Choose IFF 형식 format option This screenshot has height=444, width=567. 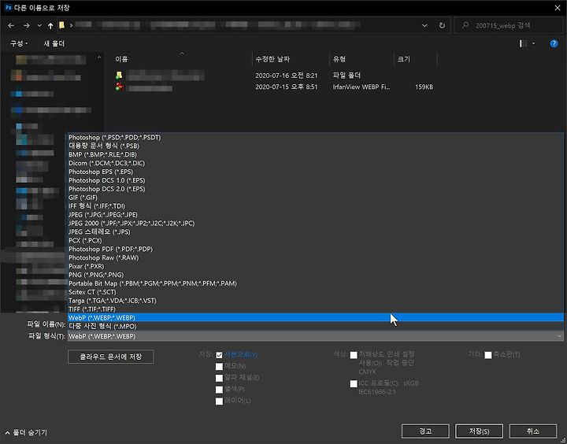[x=316, y=206]
